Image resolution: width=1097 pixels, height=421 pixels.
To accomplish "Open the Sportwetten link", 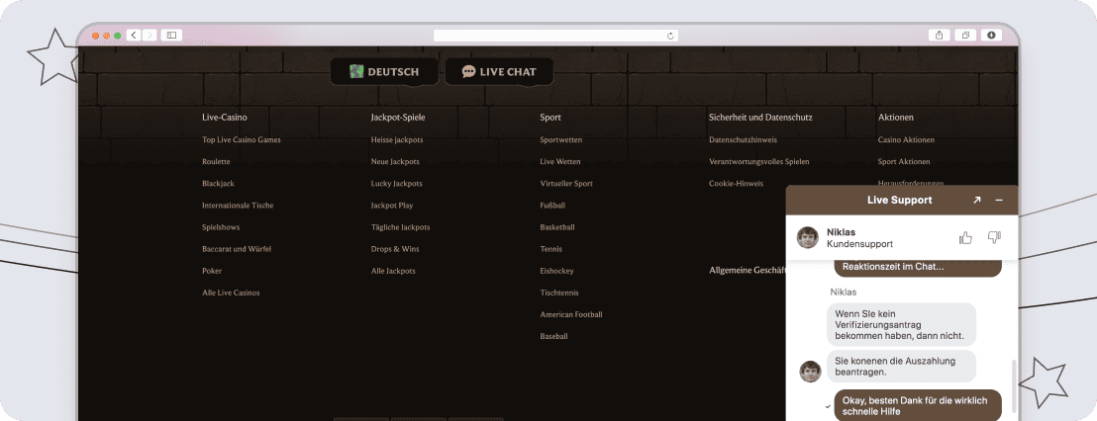I will coord(561,139).
